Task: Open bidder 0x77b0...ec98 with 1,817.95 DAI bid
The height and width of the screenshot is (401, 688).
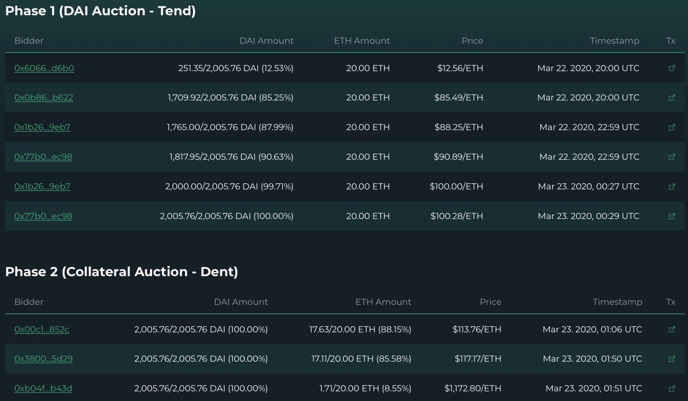Action: [x=43, y=157]
